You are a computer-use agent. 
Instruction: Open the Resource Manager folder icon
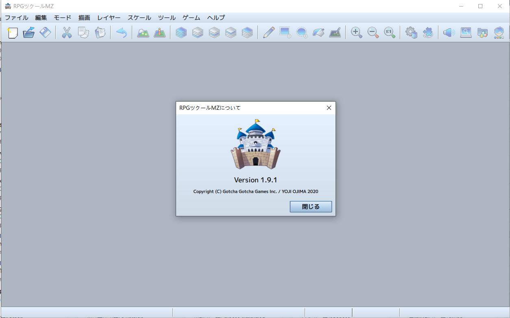482,33
